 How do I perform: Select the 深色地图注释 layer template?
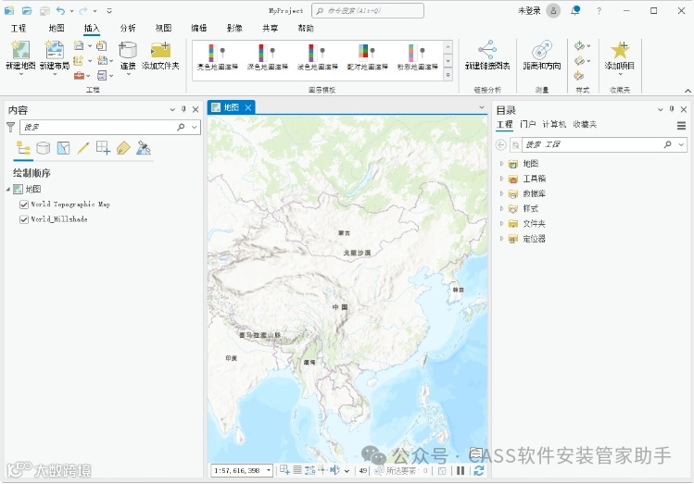(x=268, y=57)
